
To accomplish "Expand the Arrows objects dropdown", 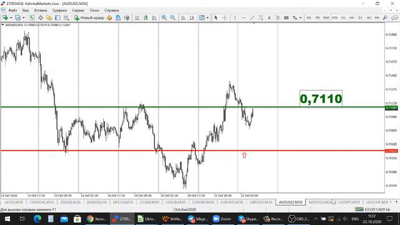I will 301,17.
